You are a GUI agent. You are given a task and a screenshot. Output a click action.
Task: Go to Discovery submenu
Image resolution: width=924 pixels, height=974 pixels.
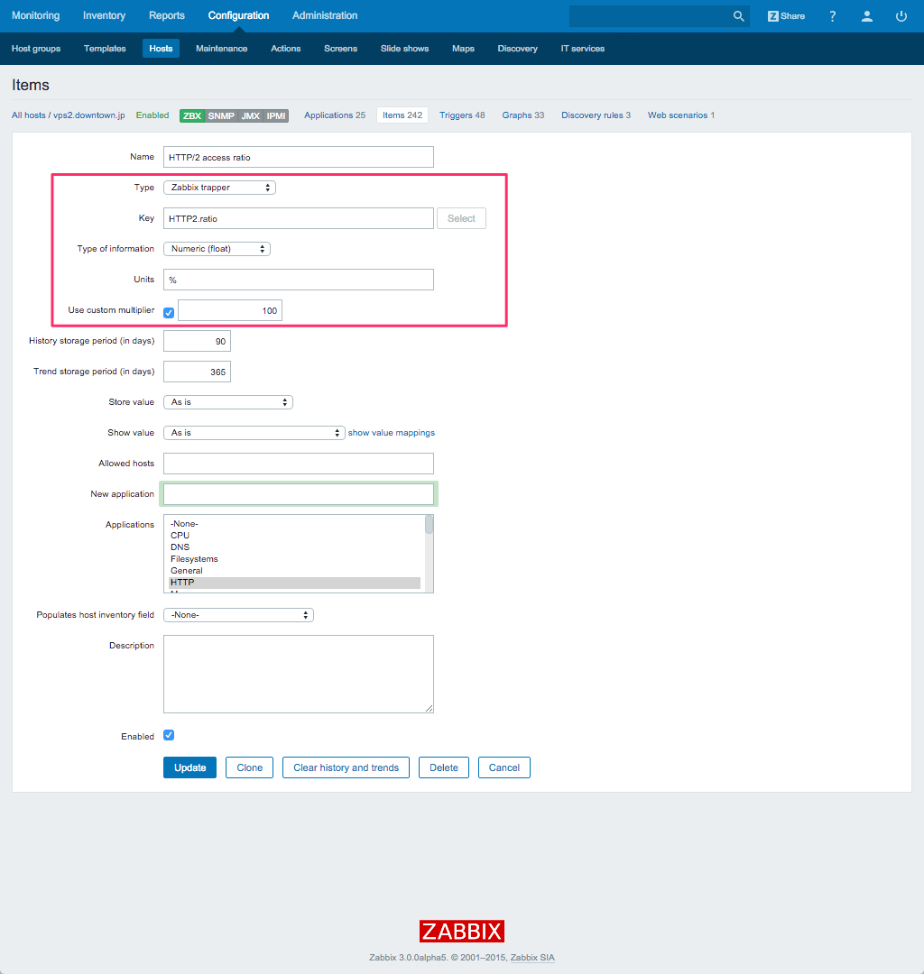coord(518,49)
